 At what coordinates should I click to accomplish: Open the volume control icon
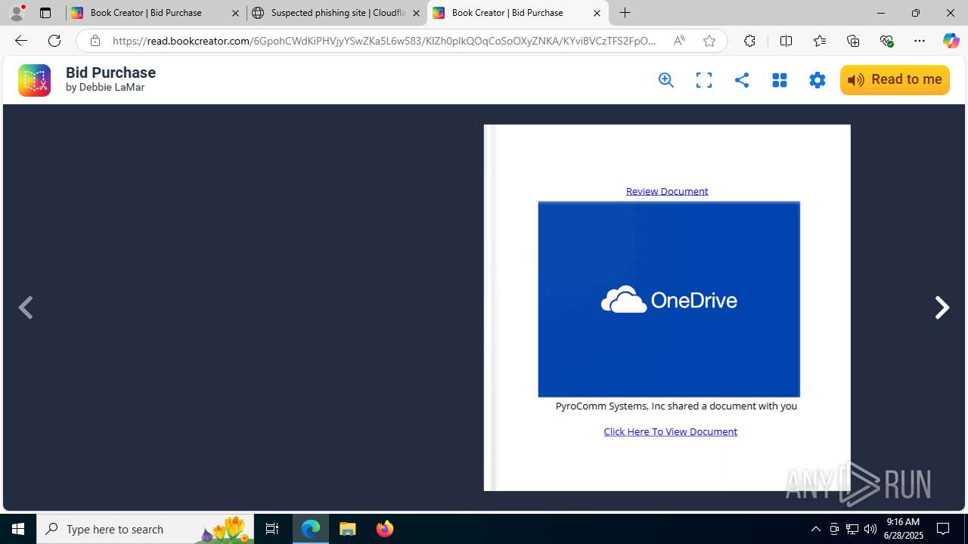(x=870, y=529)
